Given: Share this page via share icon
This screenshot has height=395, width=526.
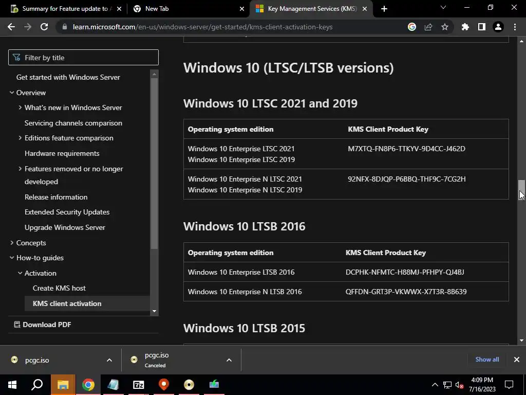Looking at the screenshot, I should click(x=428, y=27).
